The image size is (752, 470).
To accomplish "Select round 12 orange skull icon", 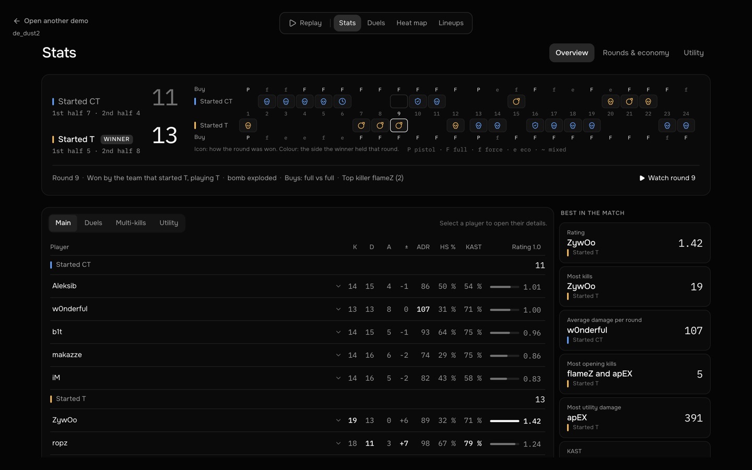I will (455, 125).
